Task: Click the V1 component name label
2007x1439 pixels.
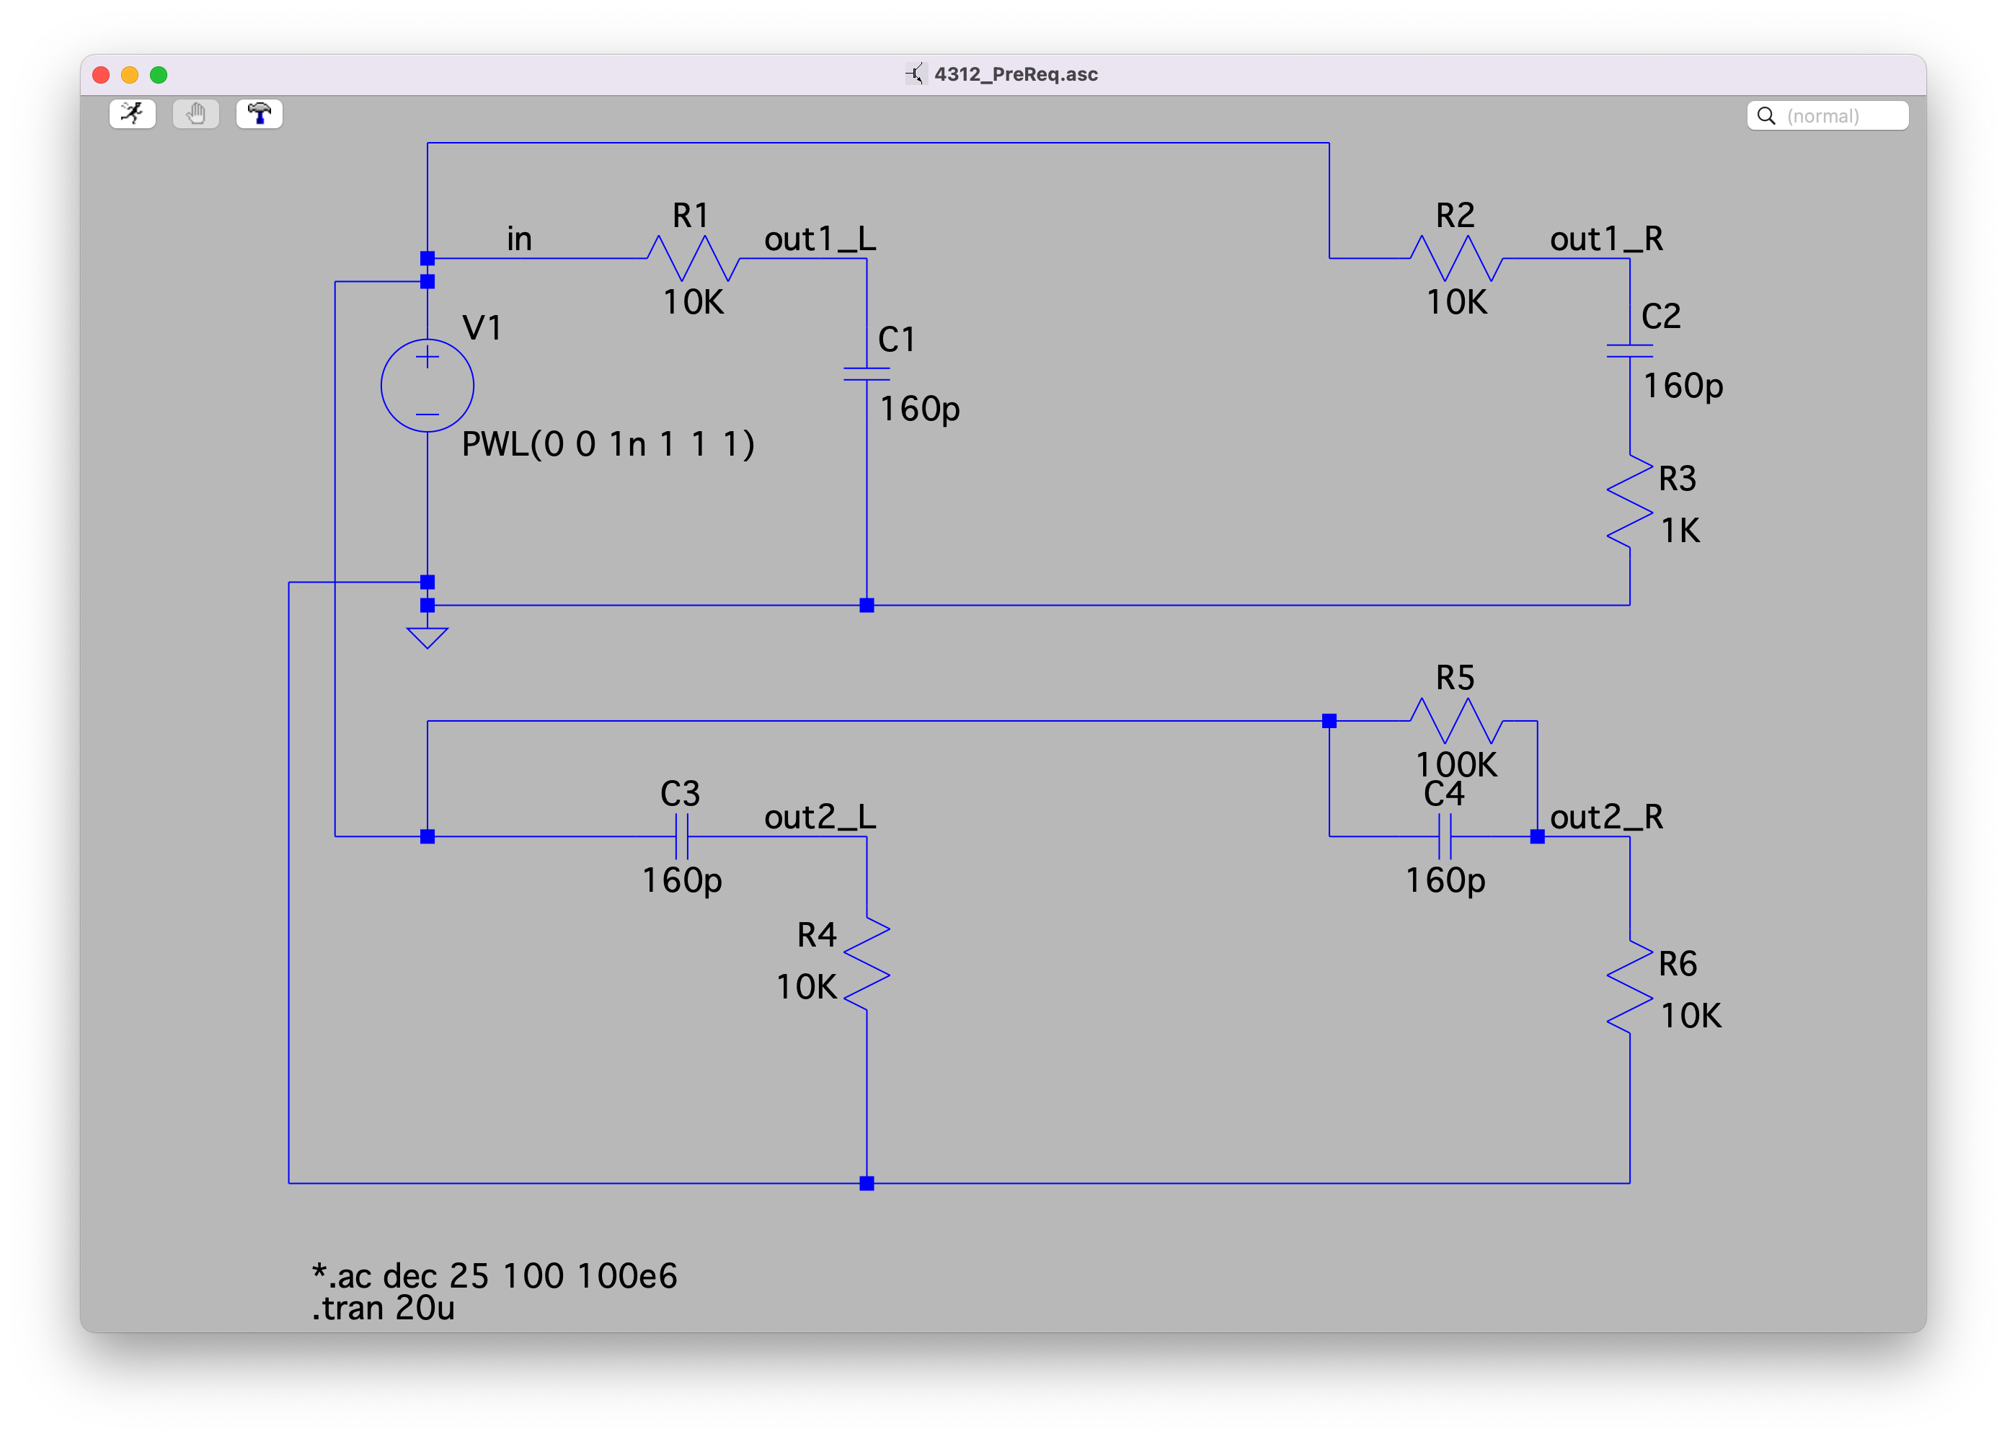Action: (x=482, y=328)
